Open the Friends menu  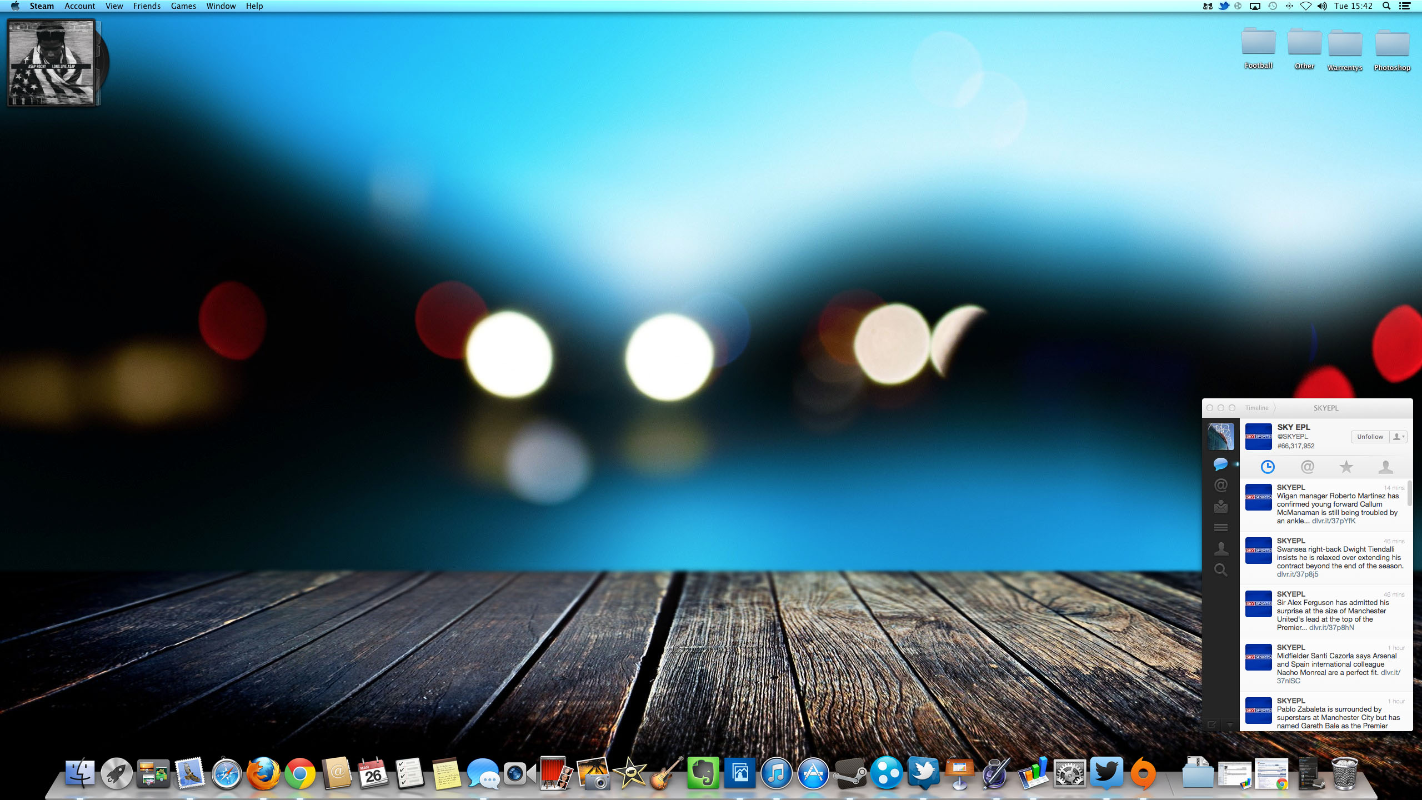click(x=147, y=6)
